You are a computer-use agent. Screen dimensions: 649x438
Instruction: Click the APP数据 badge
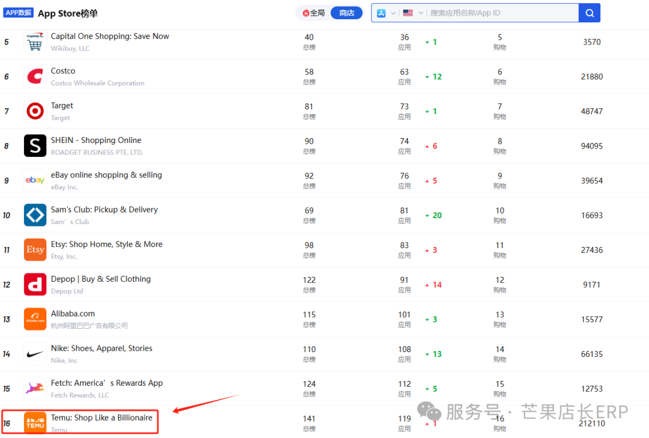[18, 13]
